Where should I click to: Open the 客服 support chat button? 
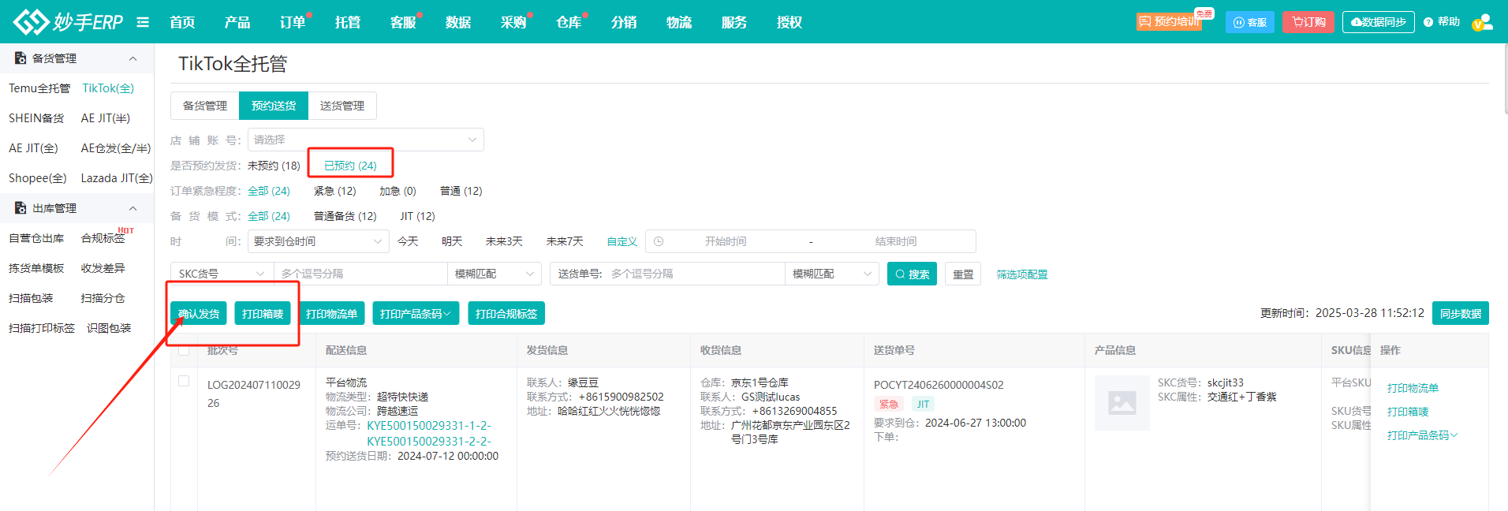pyautogui.click(x=1250, y=22)
